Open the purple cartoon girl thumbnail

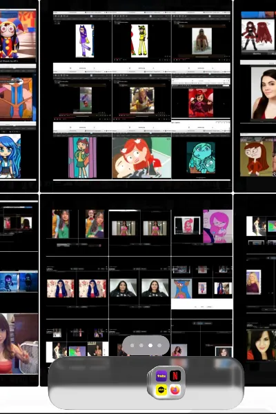point(85,41)
